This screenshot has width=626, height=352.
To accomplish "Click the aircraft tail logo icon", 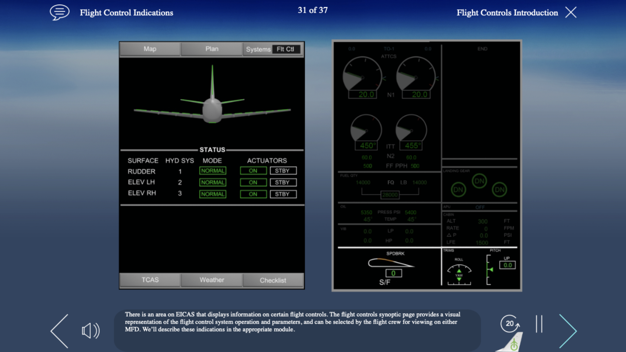I will click(x=511, y=342).
